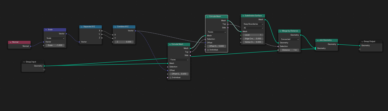The height and width of the screenshot is (111, 388).
Task: Click the Vector output socket of Combine XYZ
Action: pos(135,31)
